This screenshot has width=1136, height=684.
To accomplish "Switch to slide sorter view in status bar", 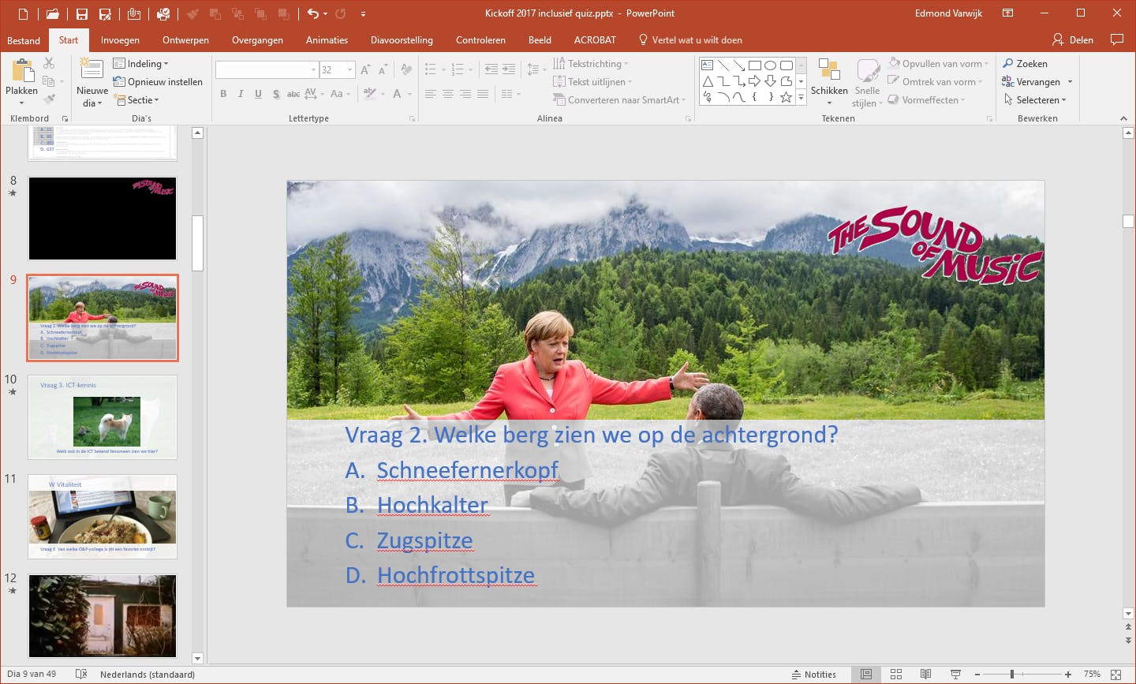I will pyautogui.click(x=896, y=675).
